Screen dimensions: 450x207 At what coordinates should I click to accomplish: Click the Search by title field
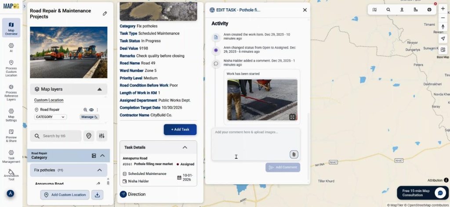pyautogui.click(x=56, y=136)
